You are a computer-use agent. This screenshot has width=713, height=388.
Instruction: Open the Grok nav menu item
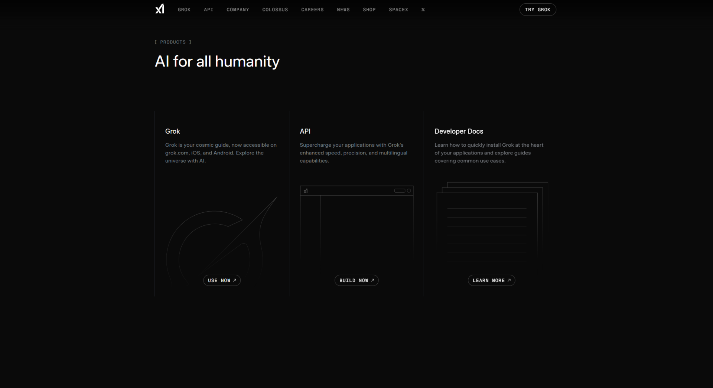click(x=184, y=10)
